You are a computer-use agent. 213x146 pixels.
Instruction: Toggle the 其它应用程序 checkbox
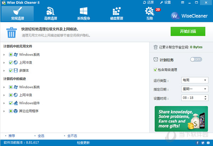tap(11, 111)
